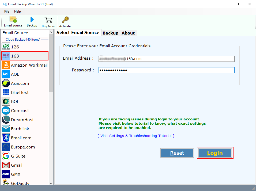The height and width of the screenshot is (191, 256).
Task: Switch to the Backup tab
Action: (111, 33)
